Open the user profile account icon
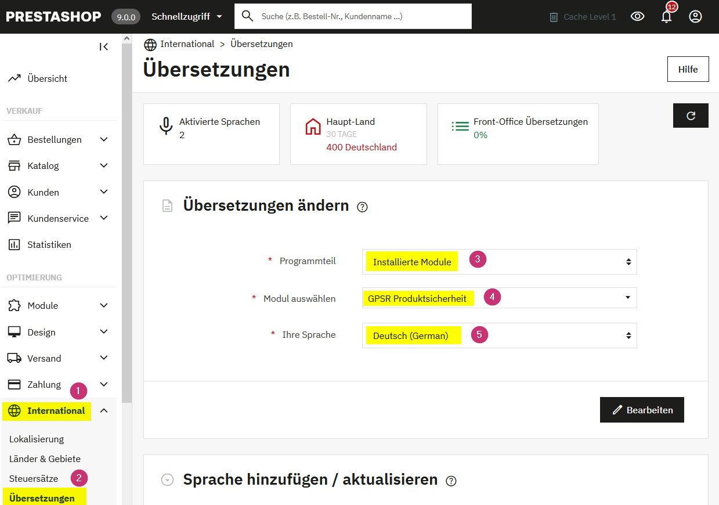 [695, 17]
